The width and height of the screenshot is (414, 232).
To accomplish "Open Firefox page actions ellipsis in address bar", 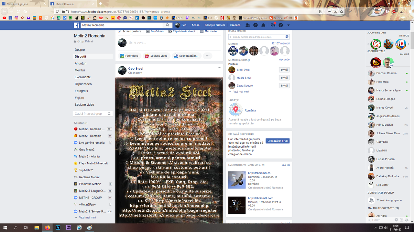I will (x=329, y=11).
